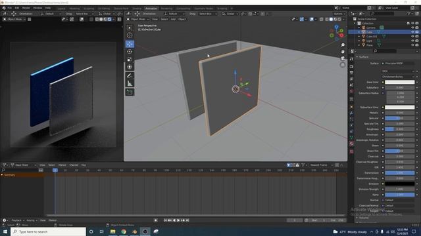Jump to the first frame
Image resolution: width=421 pixels, height=236 pixels.
165,220
